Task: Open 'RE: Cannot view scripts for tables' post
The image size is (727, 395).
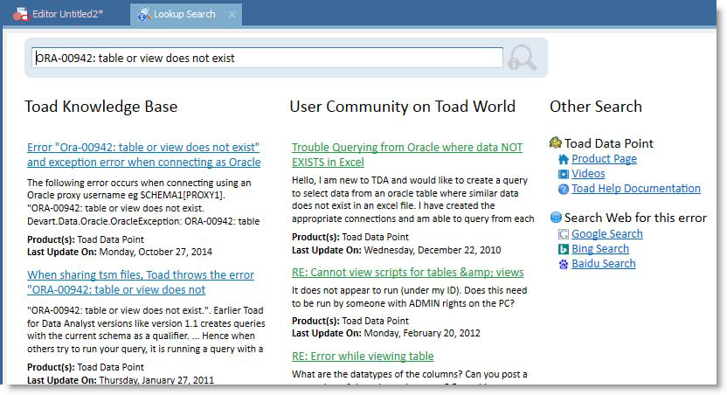Action: pyautogui.click(x=407, y=272)
